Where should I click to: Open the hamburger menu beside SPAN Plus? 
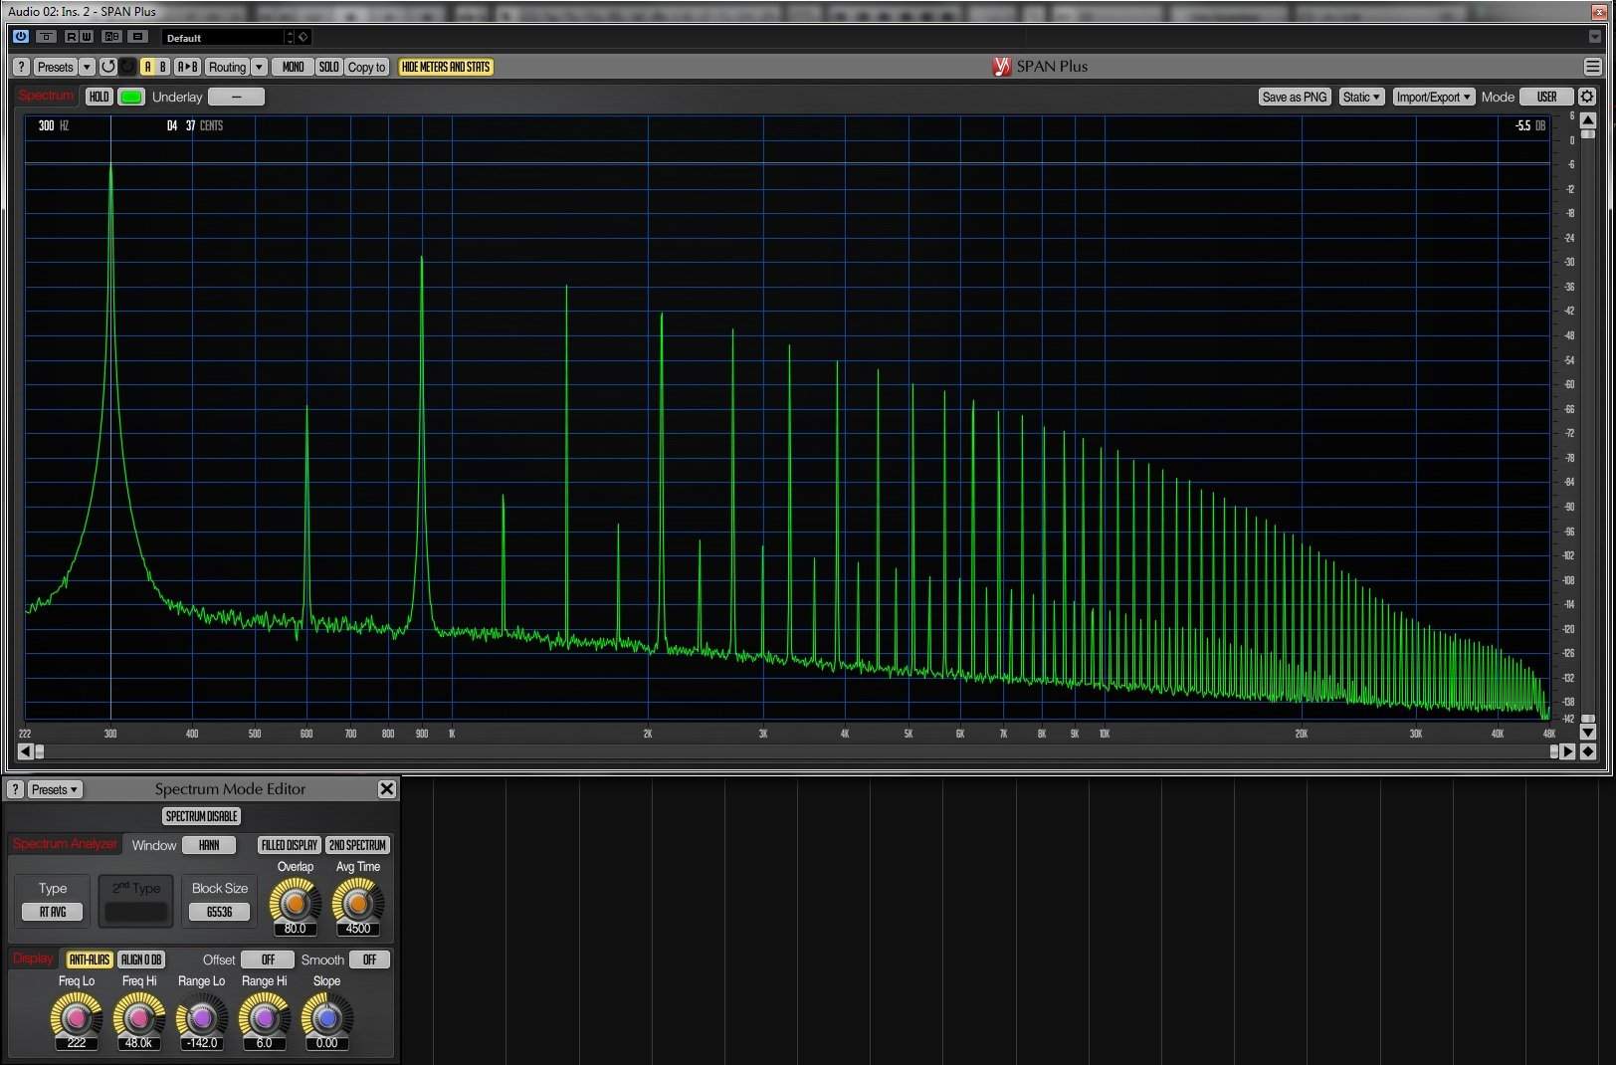tap(1592, 67)
